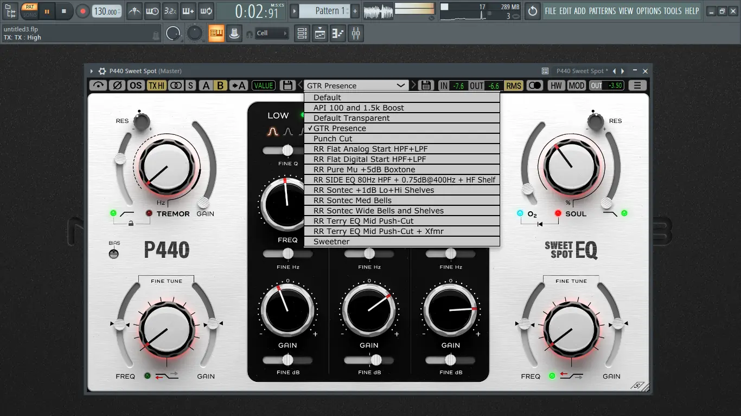Select the A compare state
The image size is (741, 416).
tap(206, 86)
